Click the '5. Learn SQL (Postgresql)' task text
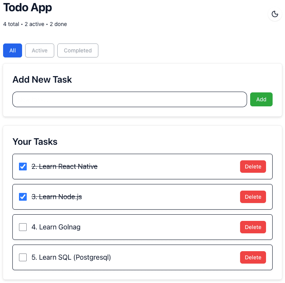This screenshot has width=285, height=283. pos(71,257)
